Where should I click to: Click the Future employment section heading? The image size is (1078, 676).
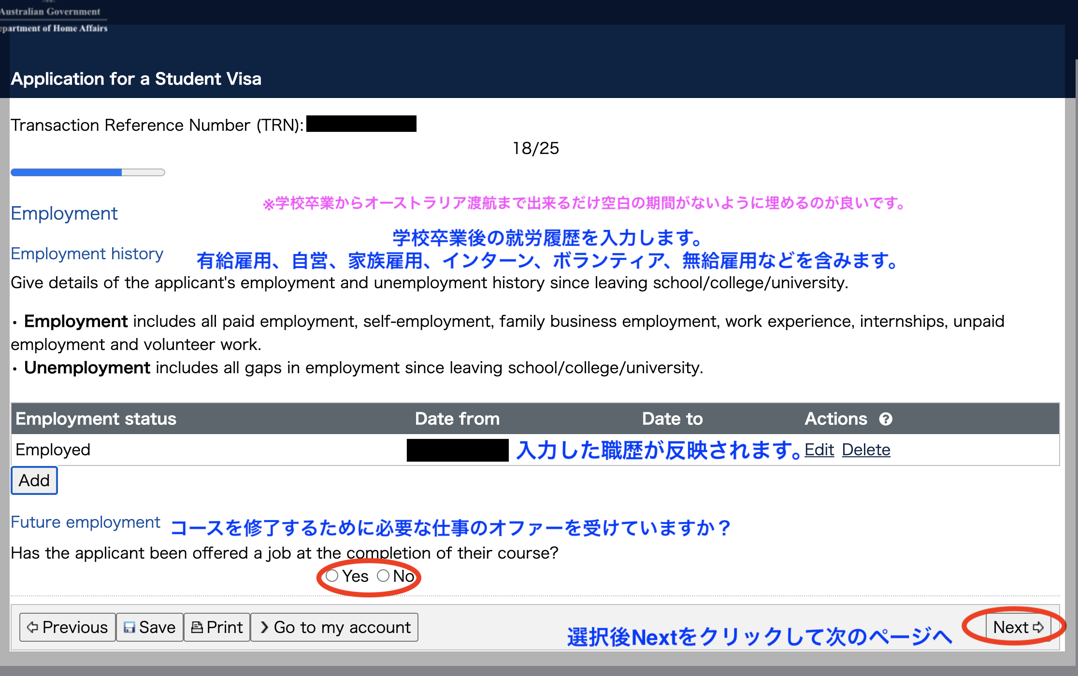coord(86,522)
